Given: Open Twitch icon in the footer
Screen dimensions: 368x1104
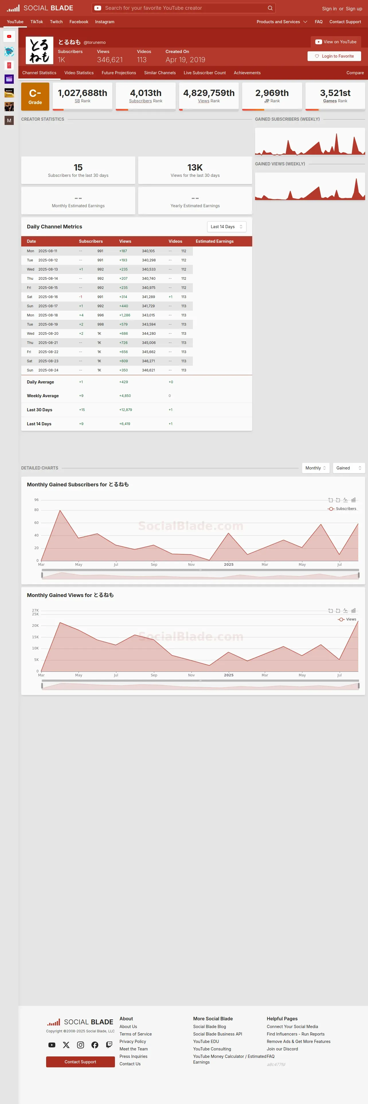Looking at the screenshot, I should click(109, 1045).
